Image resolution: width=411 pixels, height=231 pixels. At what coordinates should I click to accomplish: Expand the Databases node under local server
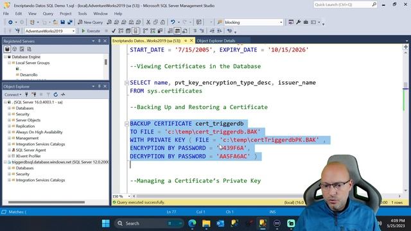(9, 108)
